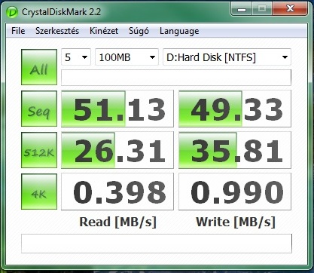Click the Read [MB/s] column label
This screenshot has width=314, height=273.
(117, 222)
